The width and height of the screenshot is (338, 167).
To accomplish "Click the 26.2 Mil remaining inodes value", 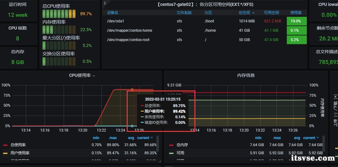I will tap(329, 39).
